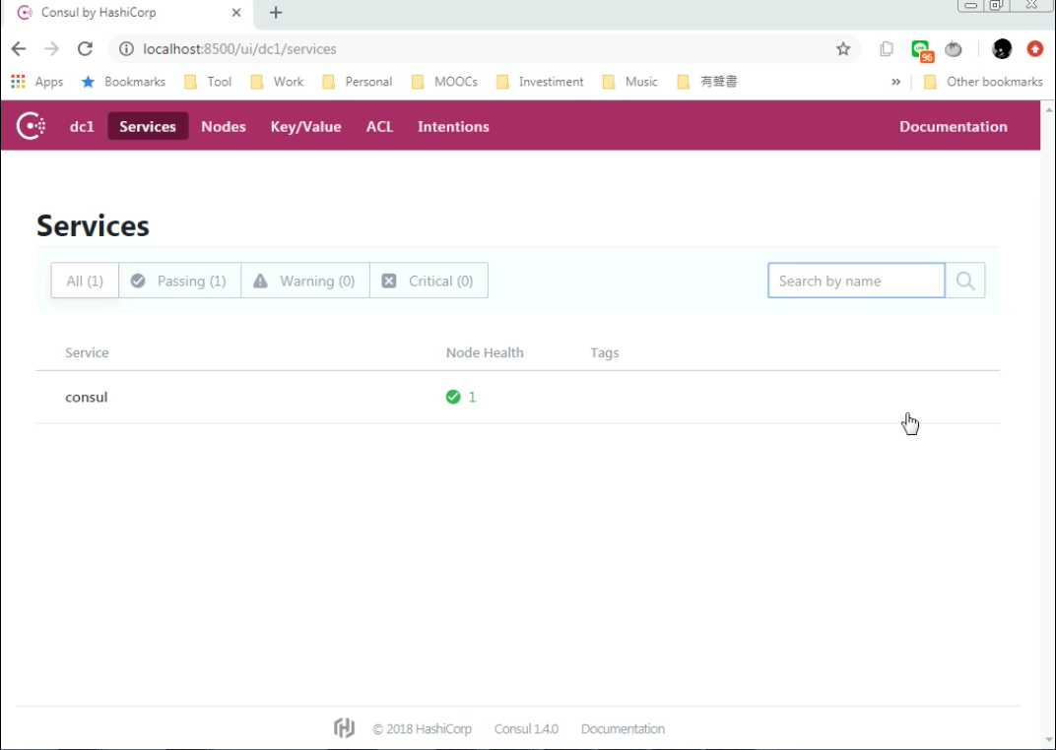Click the browser address bar URL
This screenshot has width=1056, height=750.
point(239,48)
